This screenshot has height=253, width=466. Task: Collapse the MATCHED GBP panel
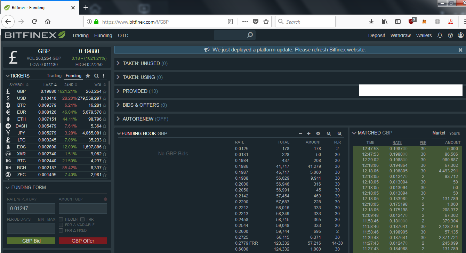[354, 133]
